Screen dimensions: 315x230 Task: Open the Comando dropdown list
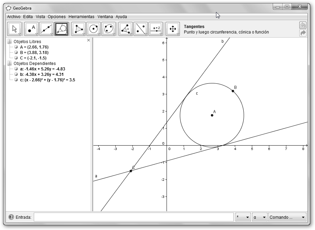[x=287, y=217]
